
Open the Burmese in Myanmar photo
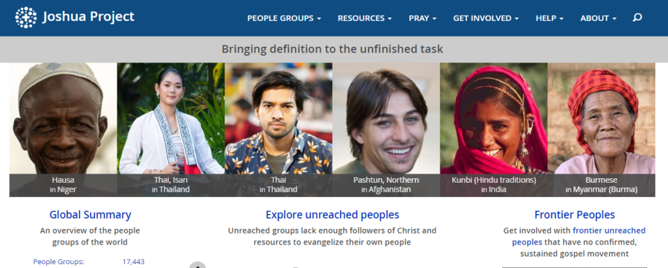tap(601, 129)
